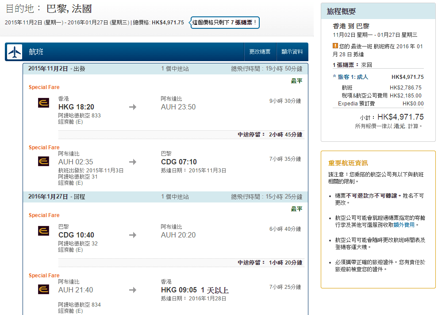This screenshot has width=438, height=315.
Task: Click the Etihad logo for flight 31
Action: click(43, 161)
